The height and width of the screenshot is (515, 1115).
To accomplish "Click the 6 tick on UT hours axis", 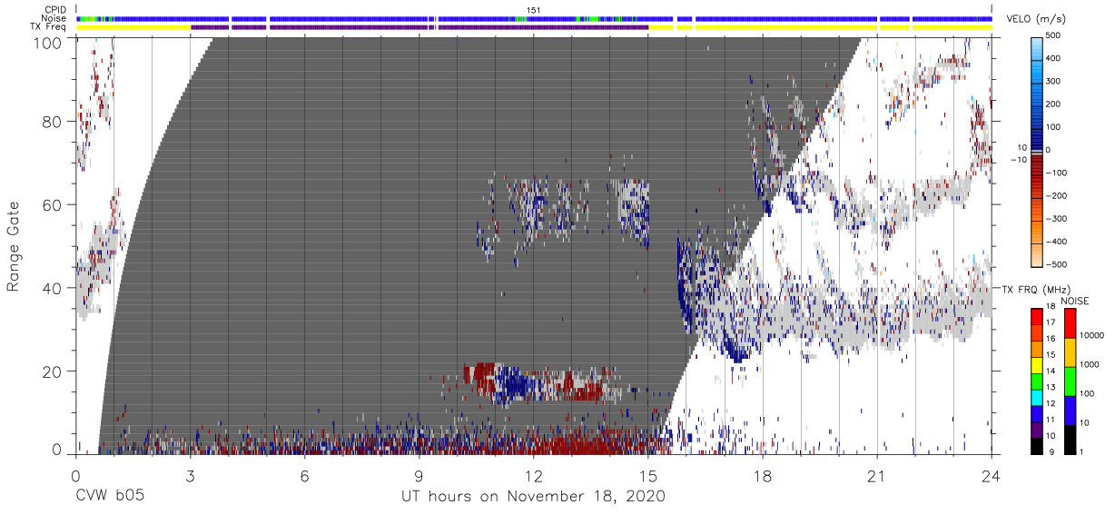I will coord(304,475).
